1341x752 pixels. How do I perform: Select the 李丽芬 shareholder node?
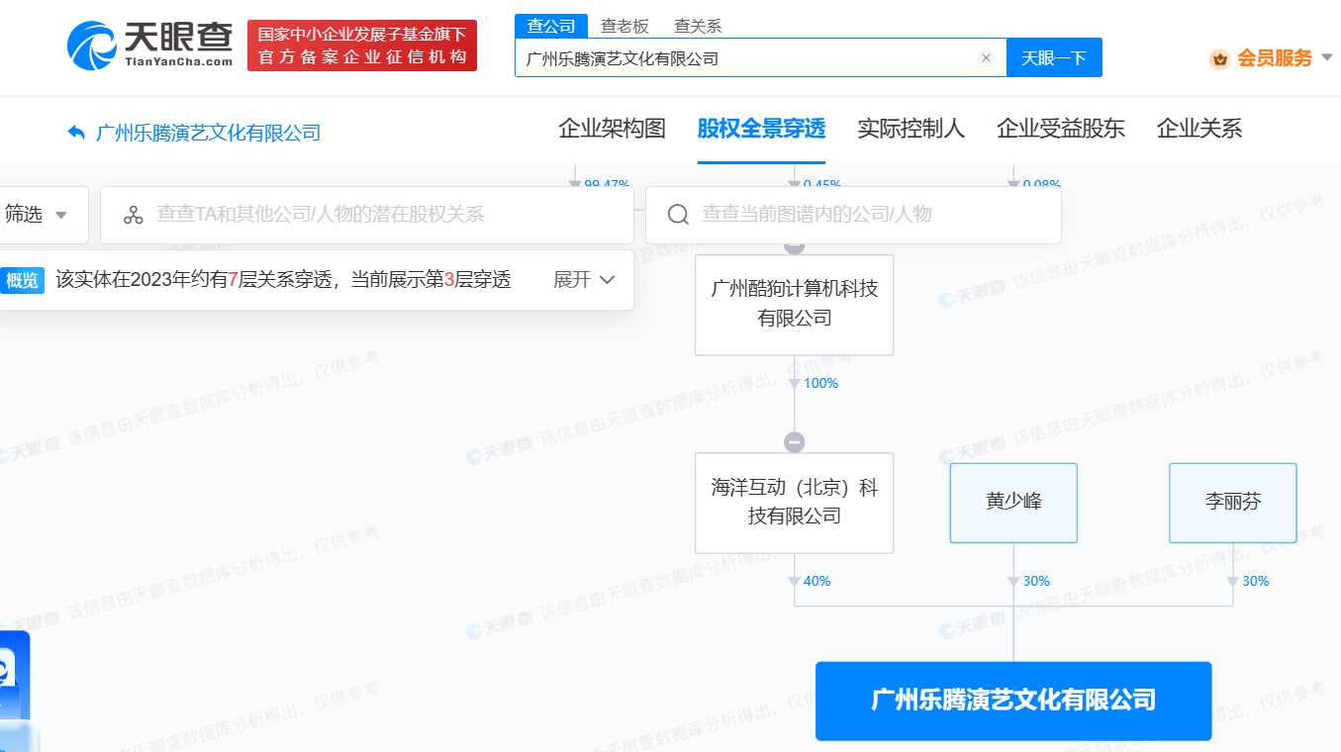point(1233,503)
